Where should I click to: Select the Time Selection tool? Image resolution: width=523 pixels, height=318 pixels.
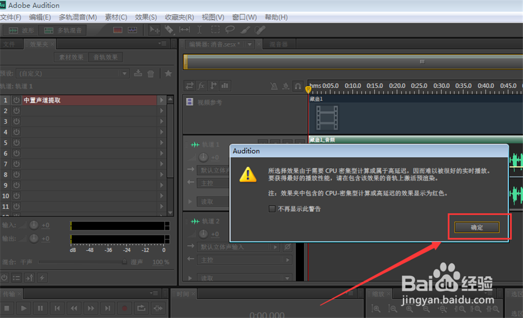199,30
